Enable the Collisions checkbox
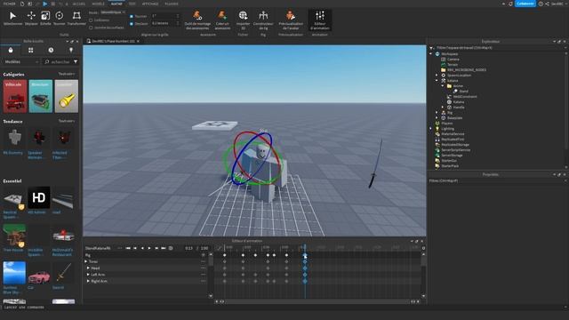Viewport: 569px width, 320px height. (x=91, y=20)
